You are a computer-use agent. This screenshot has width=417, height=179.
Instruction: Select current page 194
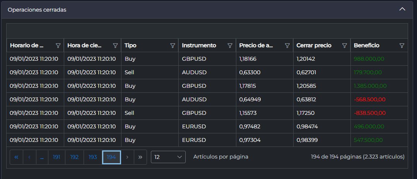coord(111,157)
